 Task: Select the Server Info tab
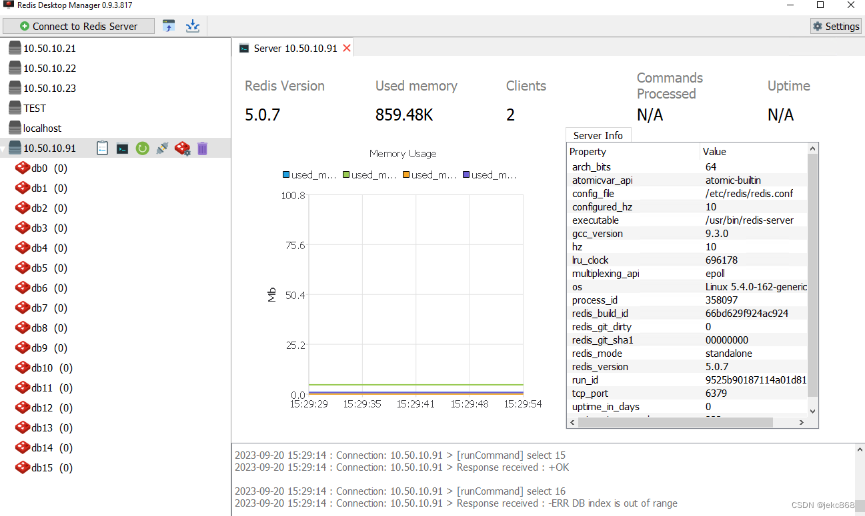[x=598, y=135]
